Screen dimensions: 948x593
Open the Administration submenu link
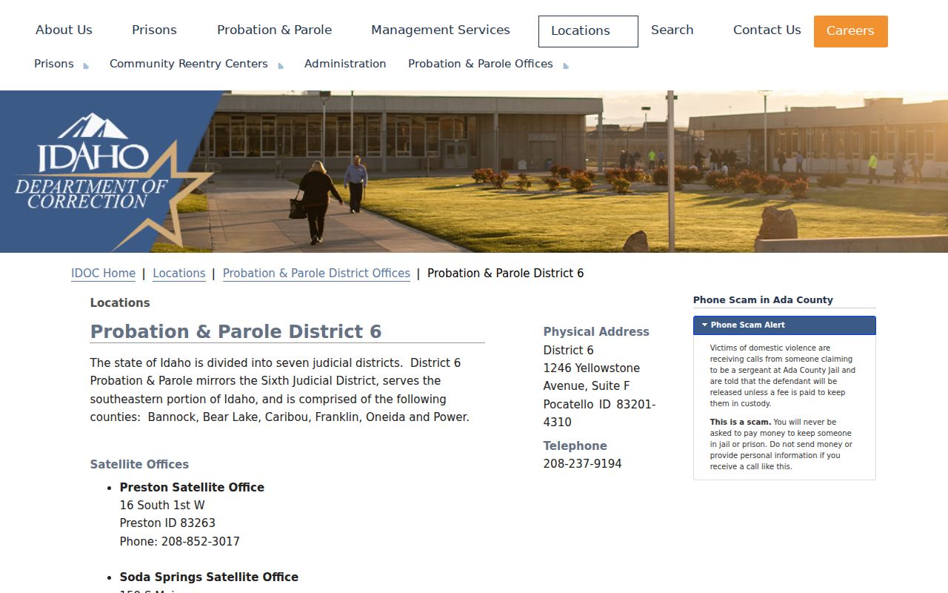[345, 64]
